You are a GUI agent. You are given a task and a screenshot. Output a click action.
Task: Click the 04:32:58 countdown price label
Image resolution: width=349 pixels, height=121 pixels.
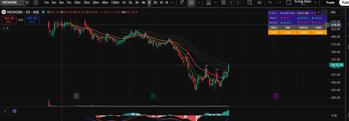coord(337,65)
